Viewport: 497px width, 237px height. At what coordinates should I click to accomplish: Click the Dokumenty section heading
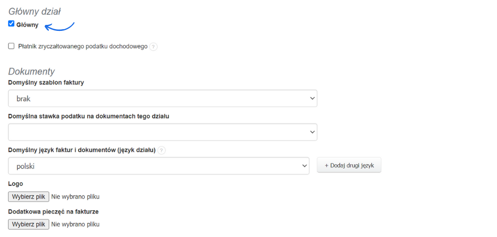click(31, 71)
